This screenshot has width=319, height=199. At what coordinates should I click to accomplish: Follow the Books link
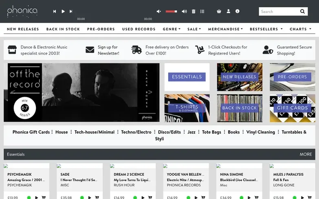[x=233, y=132]
